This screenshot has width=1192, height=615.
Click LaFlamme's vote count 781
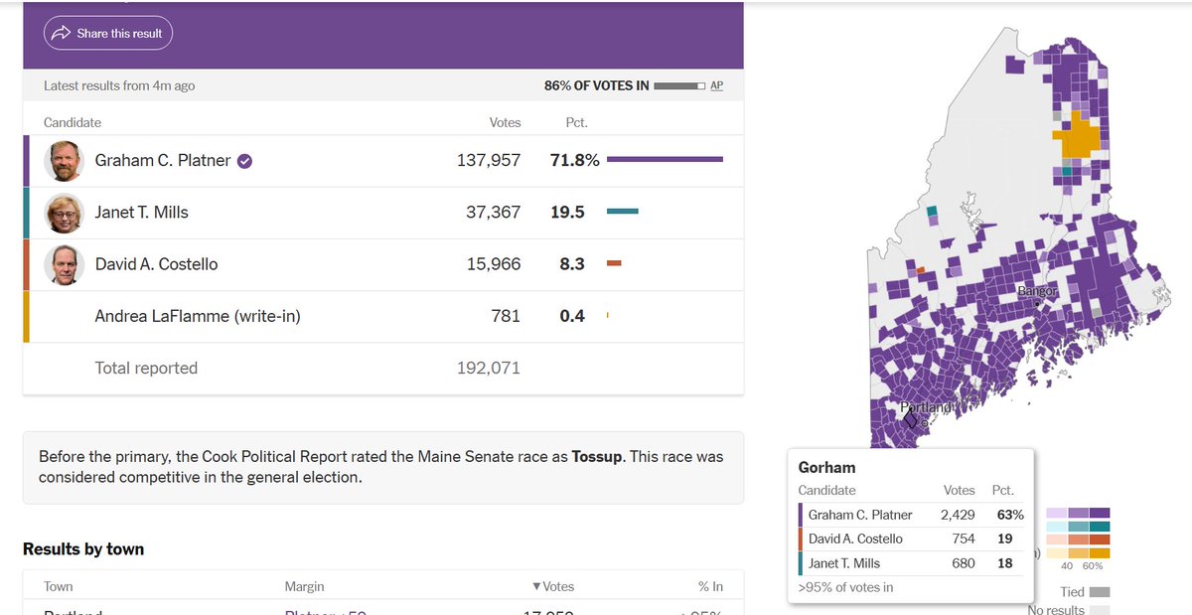tap(506, 316)
